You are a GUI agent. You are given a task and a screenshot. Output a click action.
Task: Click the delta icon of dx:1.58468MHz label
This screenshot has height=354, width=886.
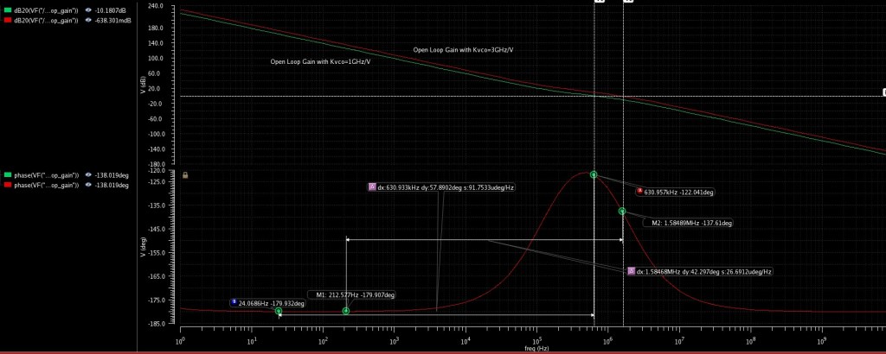(631, 271)
